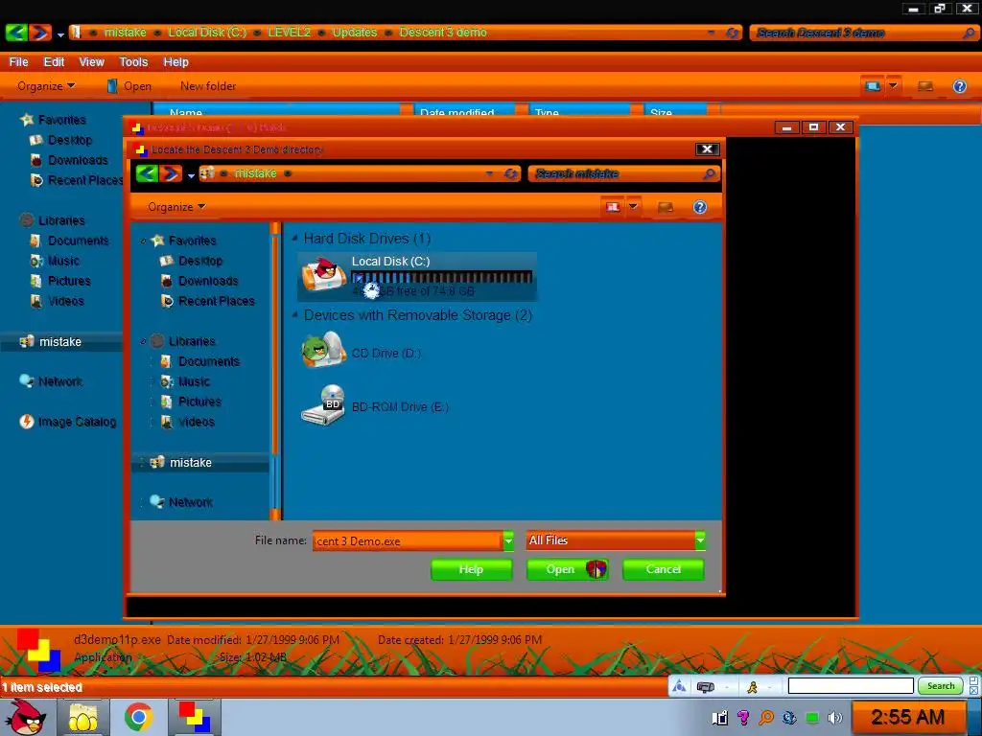Open the Help menu
This screenshot has width=982, height=736.
(176, 62)
